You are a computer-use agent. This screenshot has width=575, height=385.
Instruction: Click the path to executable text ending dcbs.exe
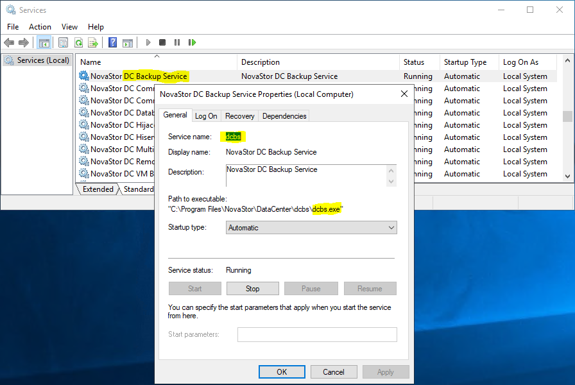click(255, 209)
